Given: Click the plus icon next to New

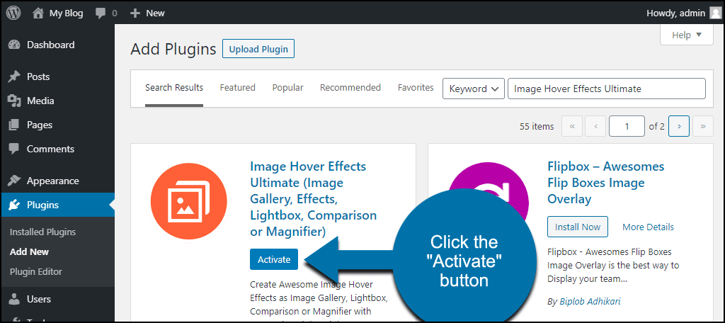Looking at the screenshot, I should pos(135,13).
